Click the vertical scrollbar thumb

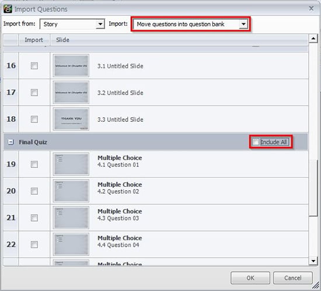[x=313, y=188]
